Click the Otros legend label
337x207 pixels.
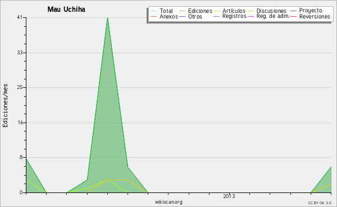[x=195, y=16]
